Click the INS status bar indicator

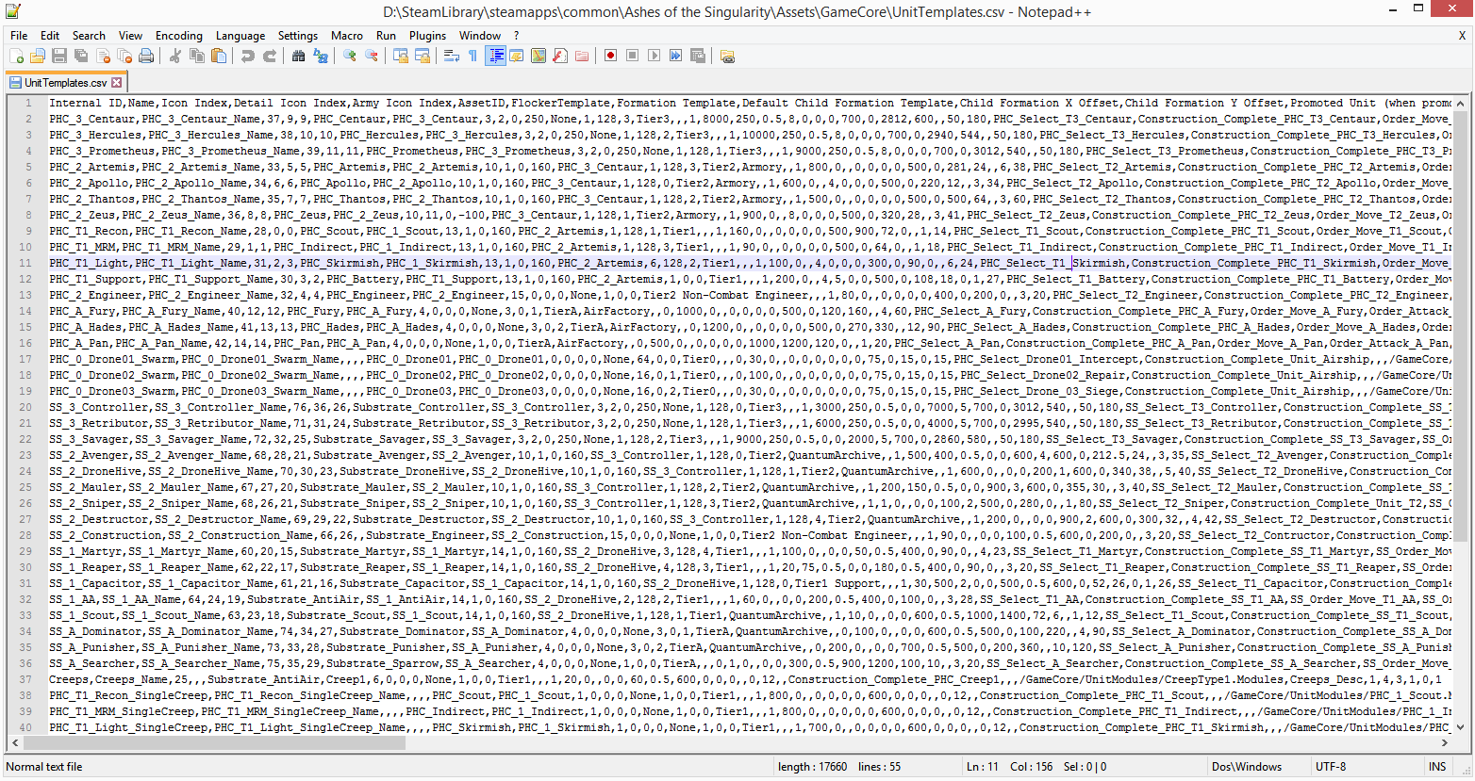(x=1437, y=767)
